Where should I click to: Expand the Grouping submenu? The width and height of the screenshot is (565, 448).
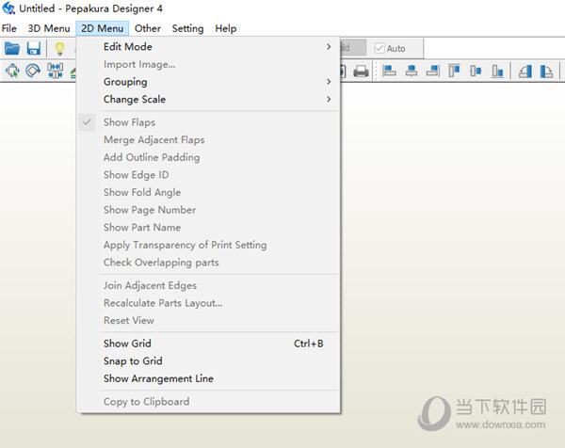[x=208, y=82]
